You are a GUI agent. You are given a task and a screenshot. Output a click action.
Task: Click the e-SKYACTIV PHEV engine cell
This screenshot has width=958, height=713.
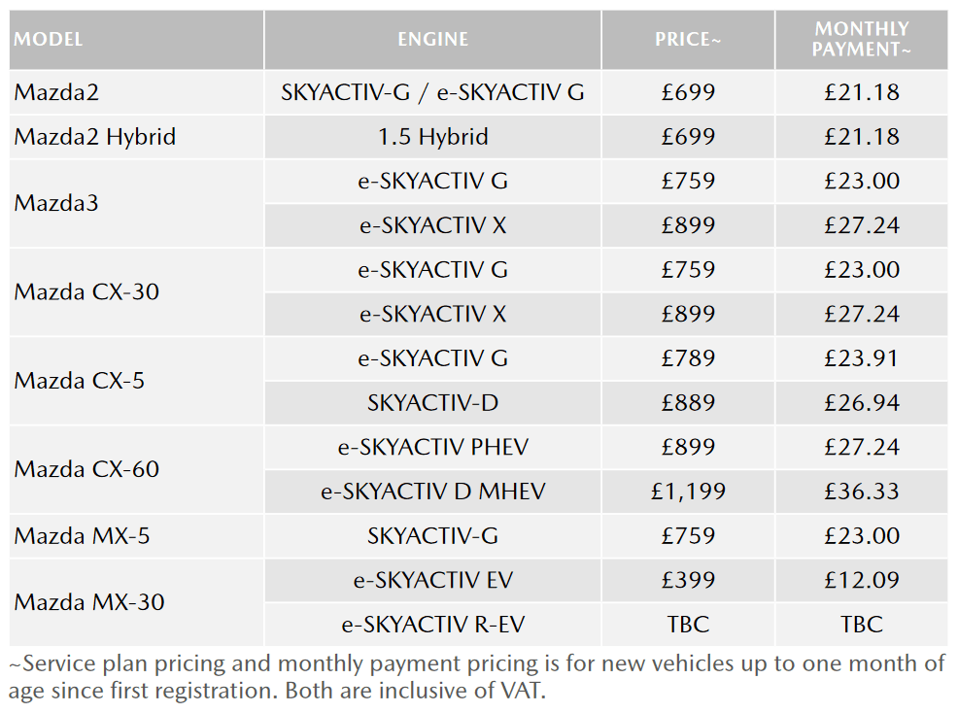tap(432, 447)
